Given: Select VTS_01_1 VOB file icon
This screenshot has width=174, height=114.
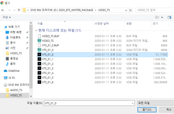Looking at the screenshot, I should [39, 59].
